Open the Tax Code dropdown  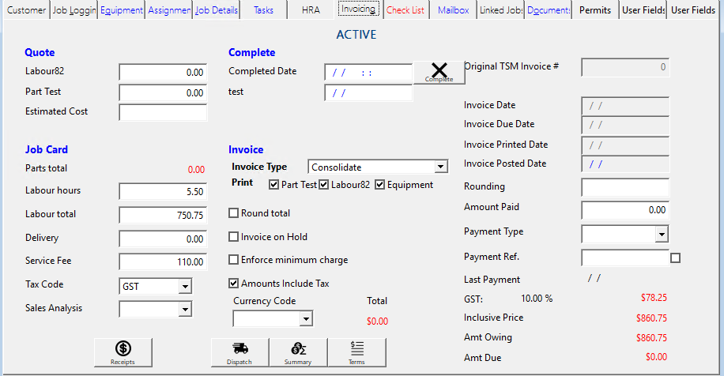coord(185,286)
